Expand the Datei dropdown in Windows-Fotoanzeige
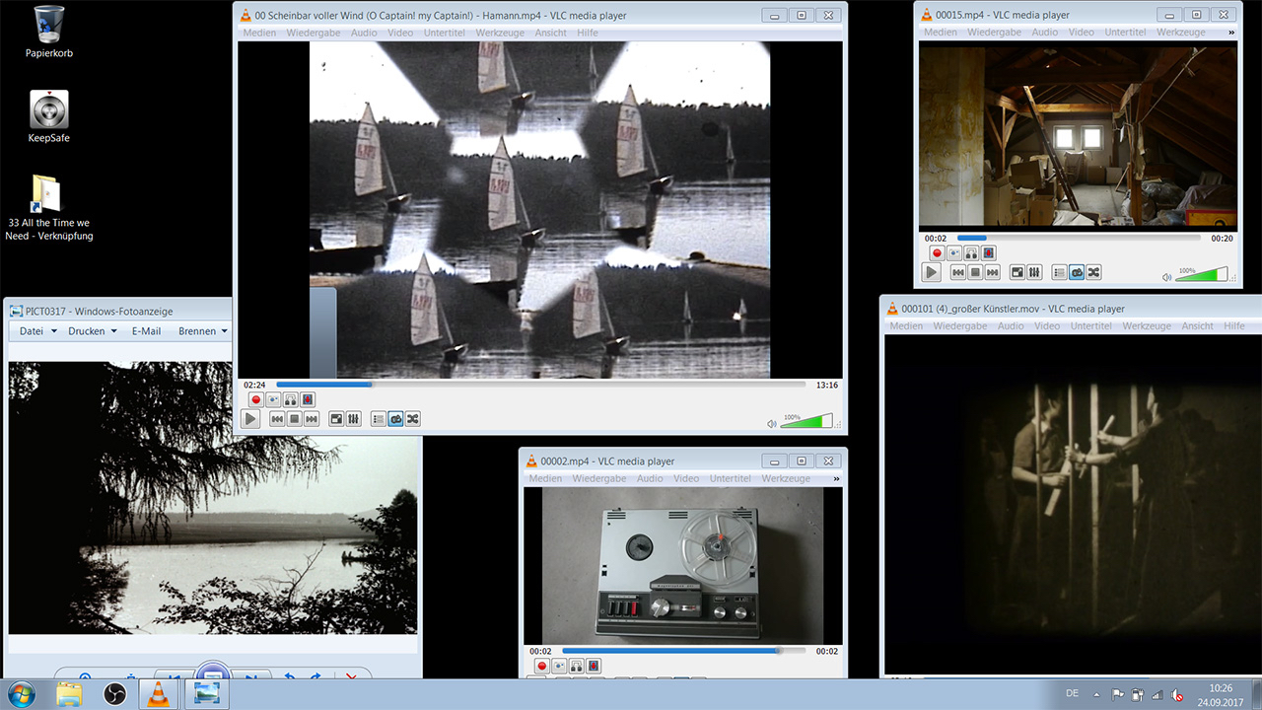Screen dimensions: 1262x710 click(x=37, y=331)
